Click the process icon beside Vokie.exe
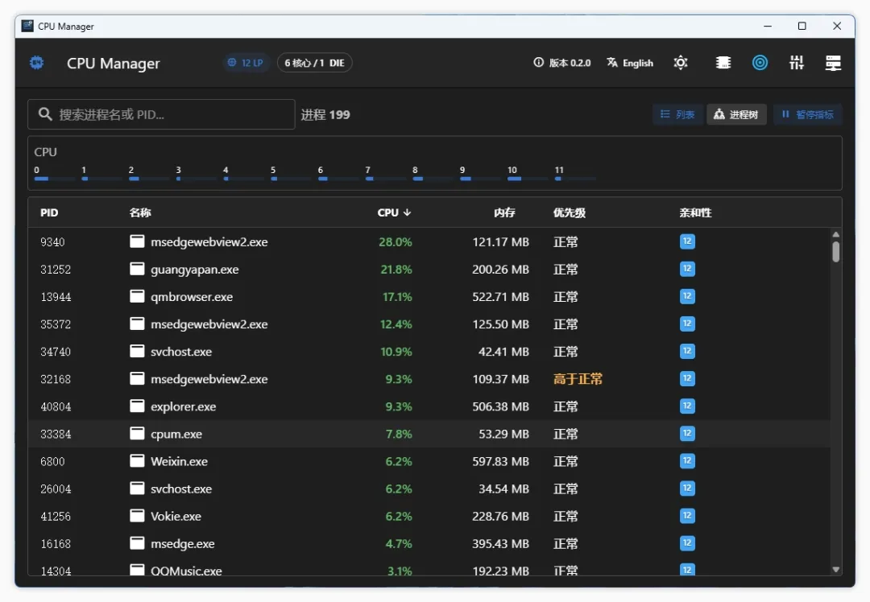 tap(137, 516)
